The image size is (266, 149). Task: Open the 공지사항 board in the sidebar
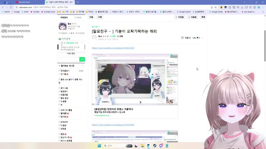click(x=64, y=88)
